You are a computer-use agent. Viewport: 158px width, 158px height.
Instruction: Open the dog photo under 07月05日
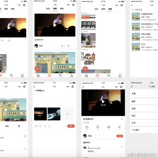pyautogui.click(x=88, y=41)
